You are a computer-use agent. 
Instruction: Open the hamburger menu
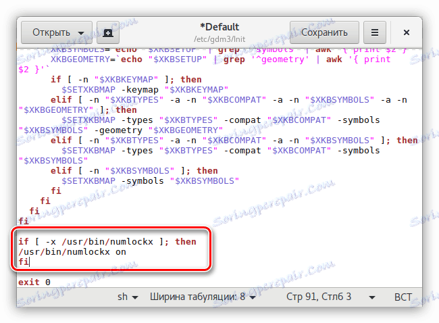tap(375, 32)
